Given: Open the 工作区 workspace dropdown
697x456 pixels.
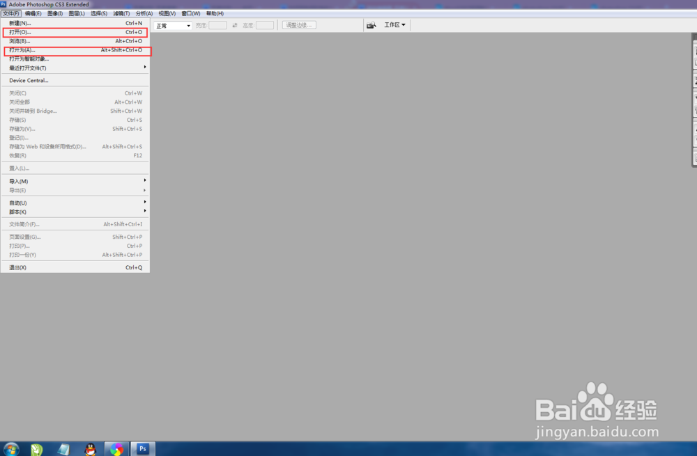Looking at the screenshot, I should point(395,25).
